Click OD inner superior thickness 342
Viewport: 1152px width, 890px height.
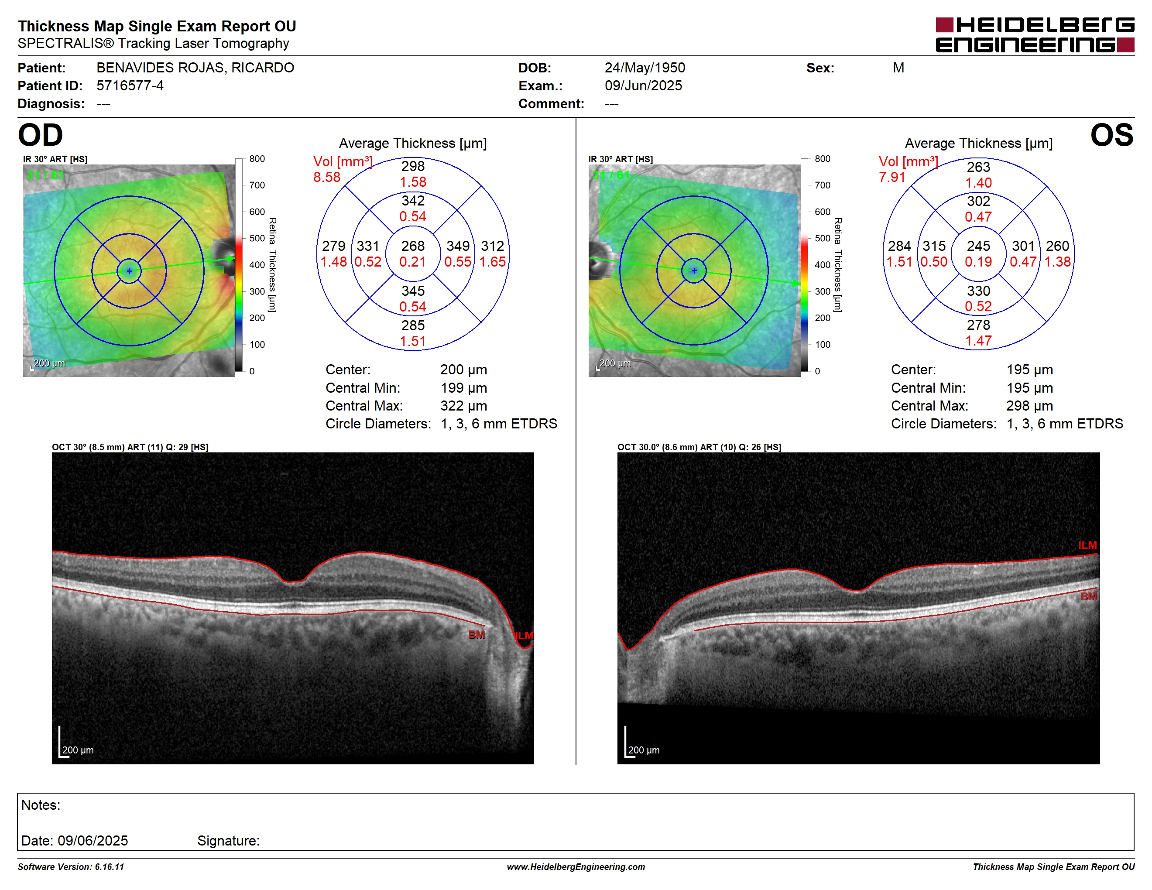pyautogui.click(x=412, y=200)
